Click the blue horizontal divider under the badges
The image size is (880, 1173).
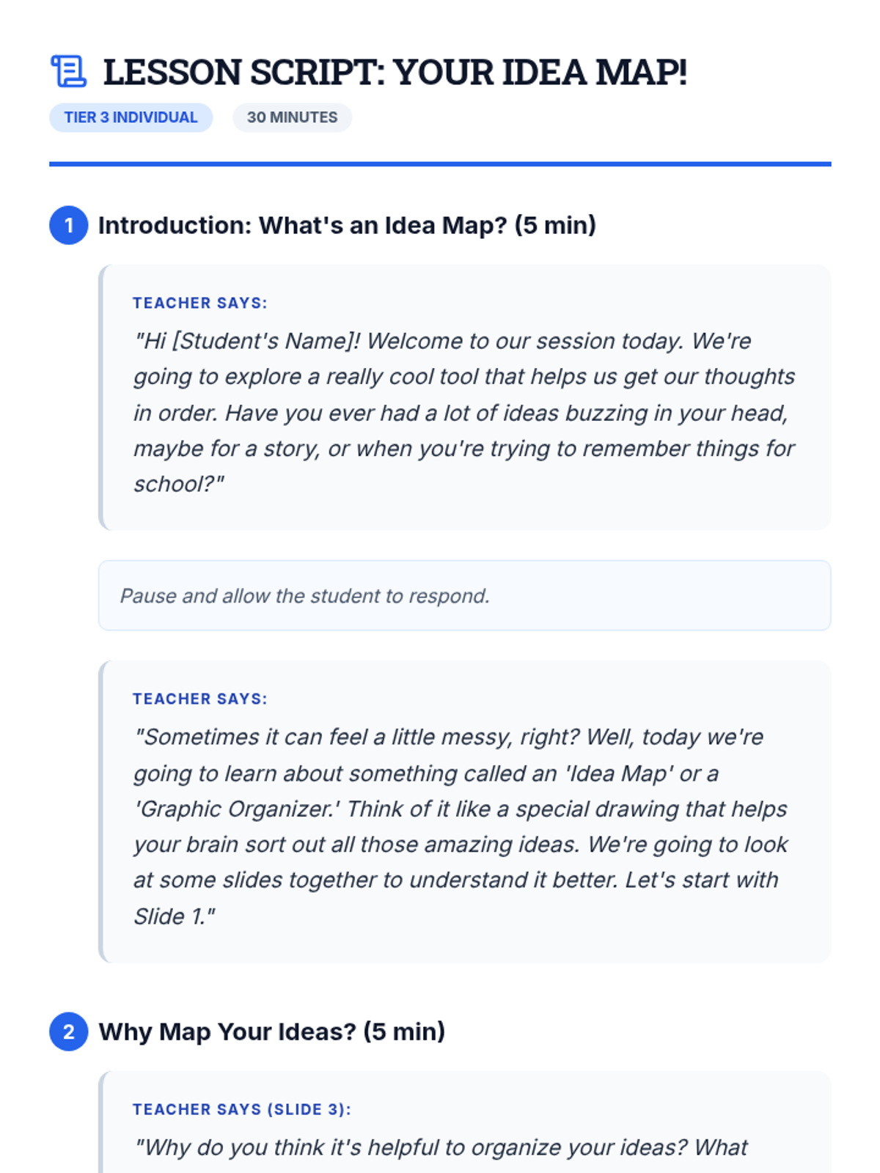pos(440,164)
